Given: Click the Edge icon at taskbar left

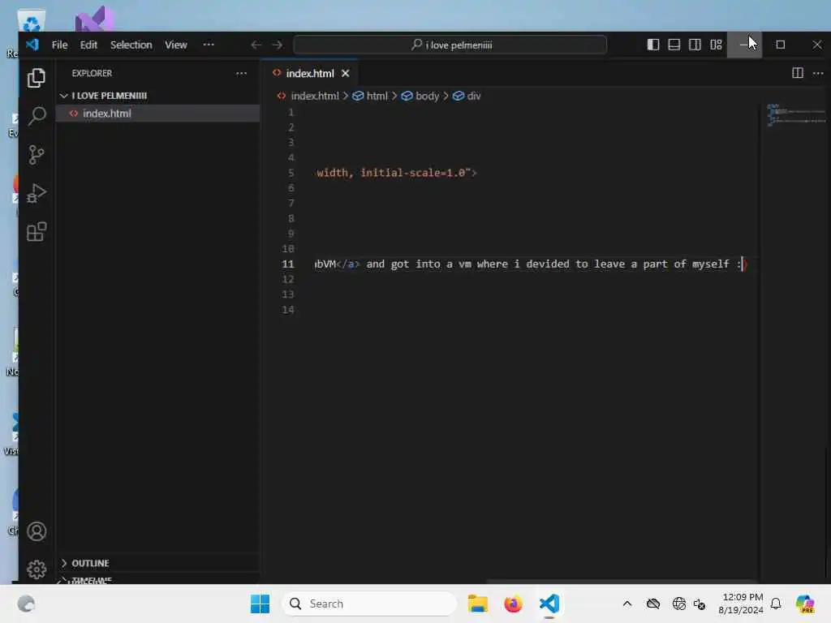Looking at the screenshot, I should coord(26,604).
